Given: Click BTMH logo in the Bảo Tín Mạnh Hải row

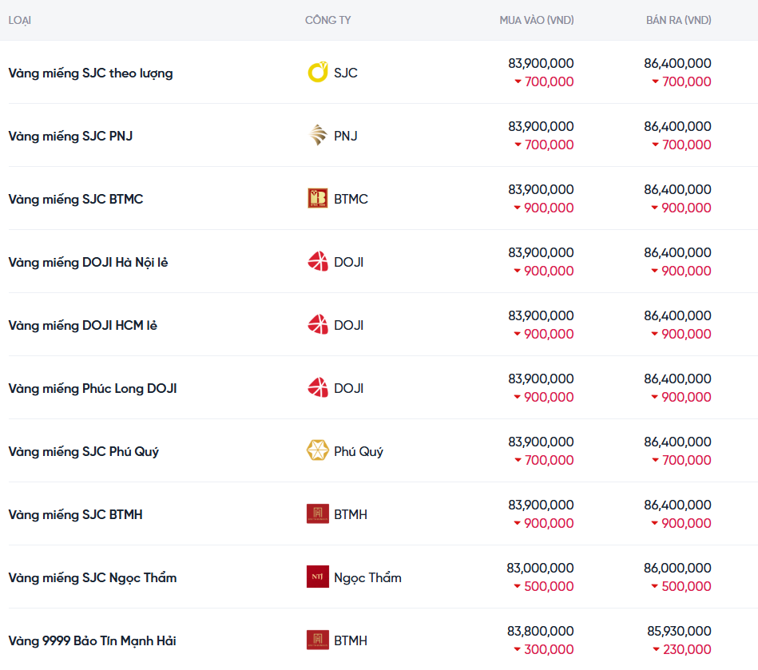Looking at the screenshot, I should tap(317, 640).
